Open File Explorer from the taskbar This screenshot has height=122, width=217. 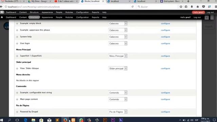point(33,120)
